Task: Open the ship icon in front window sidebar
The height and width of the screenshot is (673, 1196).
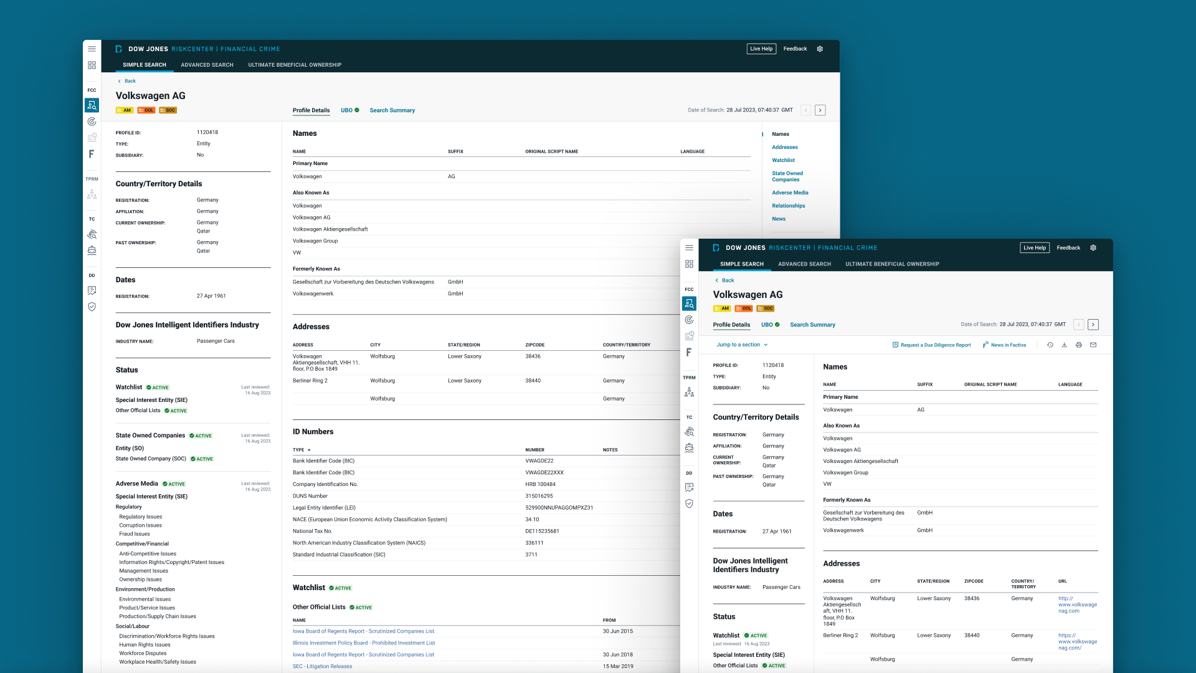Action: click(x=689, y=448)
